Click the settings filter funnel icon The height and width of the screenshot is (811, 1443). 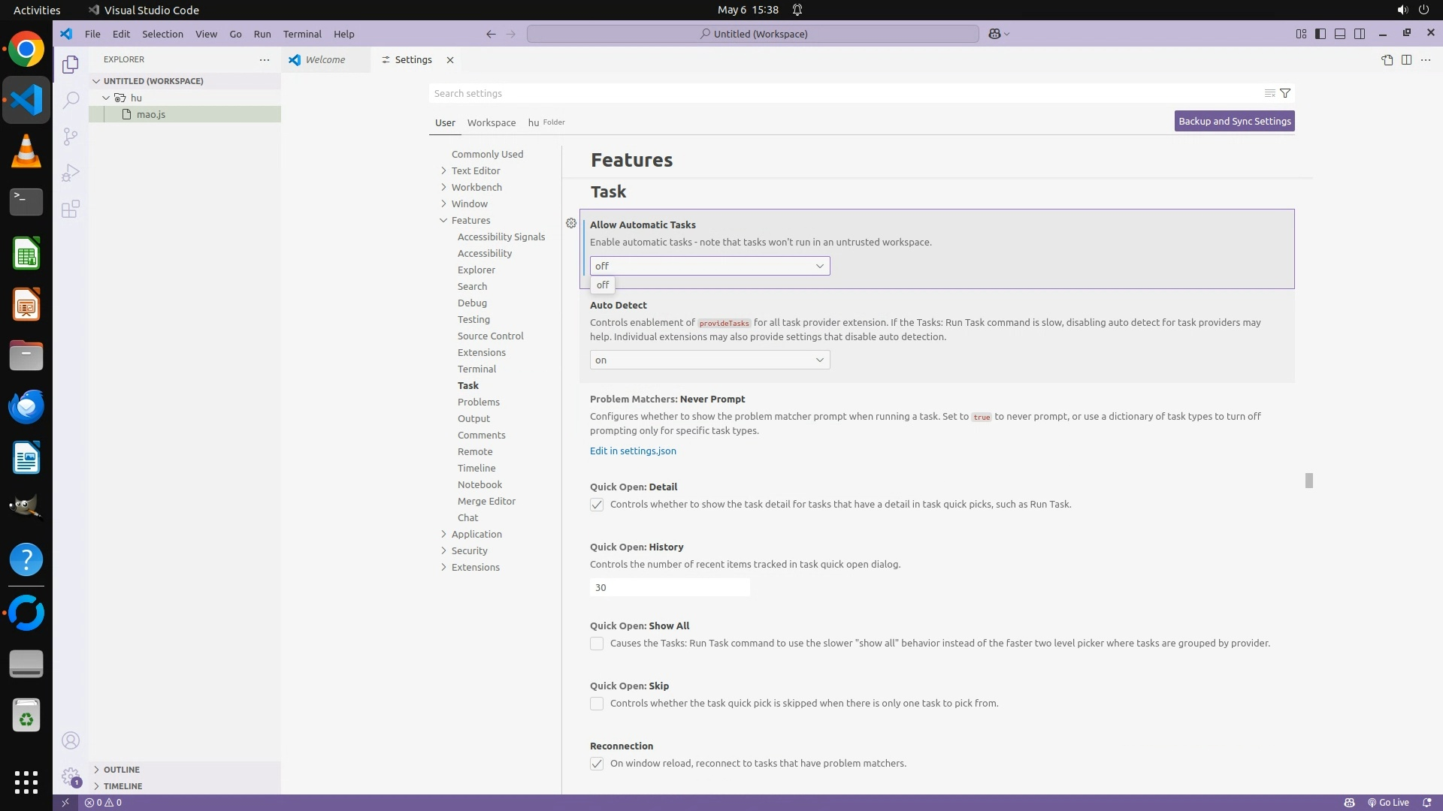point(1285,93)
